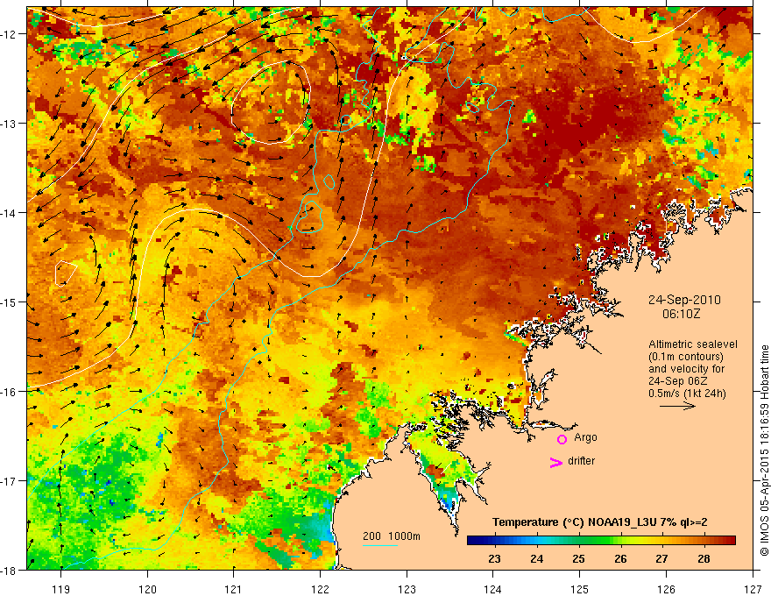Screen dimensions: 771x596
Task: Click the longitude axis label 126
Action: (x=666, y=589)
